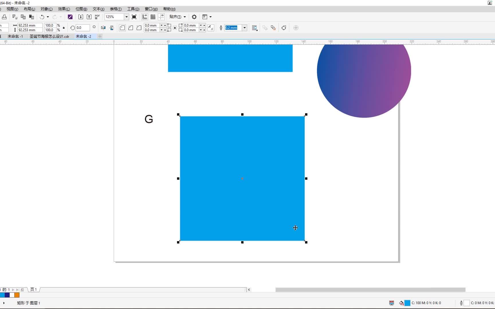Click the orange swatch in document palette
Viewport: 495px width, 309px height.
[17, 295]
